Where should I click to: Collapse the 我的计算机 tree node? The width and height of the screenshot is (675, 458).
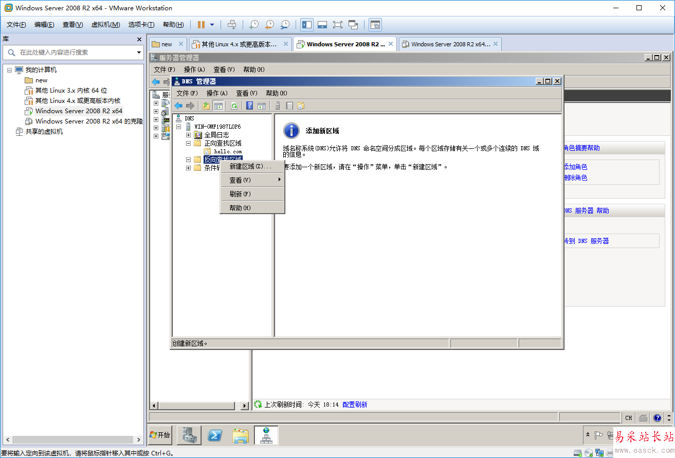[x=9, y=70]
